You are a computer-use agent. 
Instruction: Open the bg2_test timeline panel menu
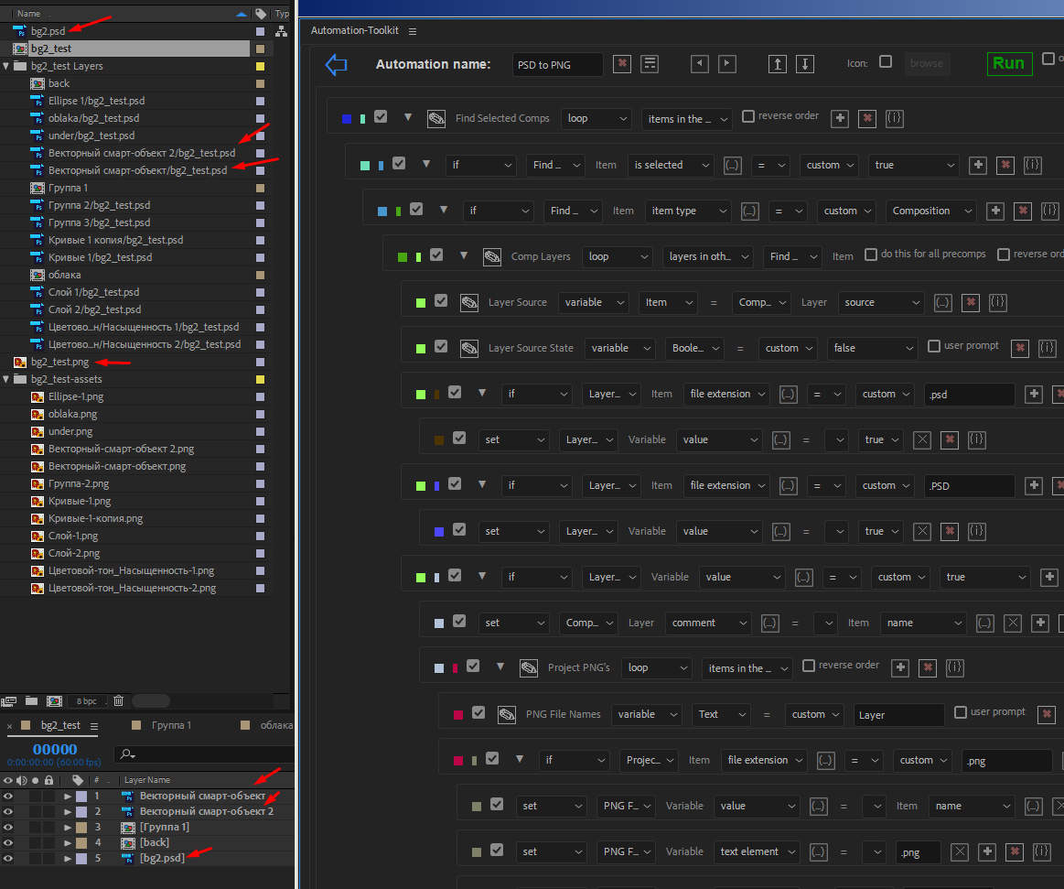(94, 726)
